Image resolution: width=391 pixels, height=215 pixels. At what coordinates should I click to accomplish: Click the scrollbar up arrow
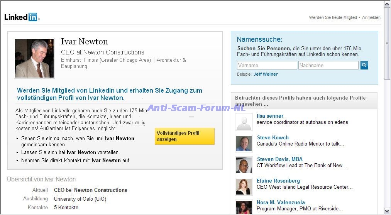tap(387, 4)
